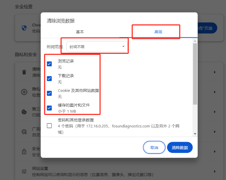Uncheck the 下载记录 checkbox
226x180 pixels.
[x=49, y=79]
